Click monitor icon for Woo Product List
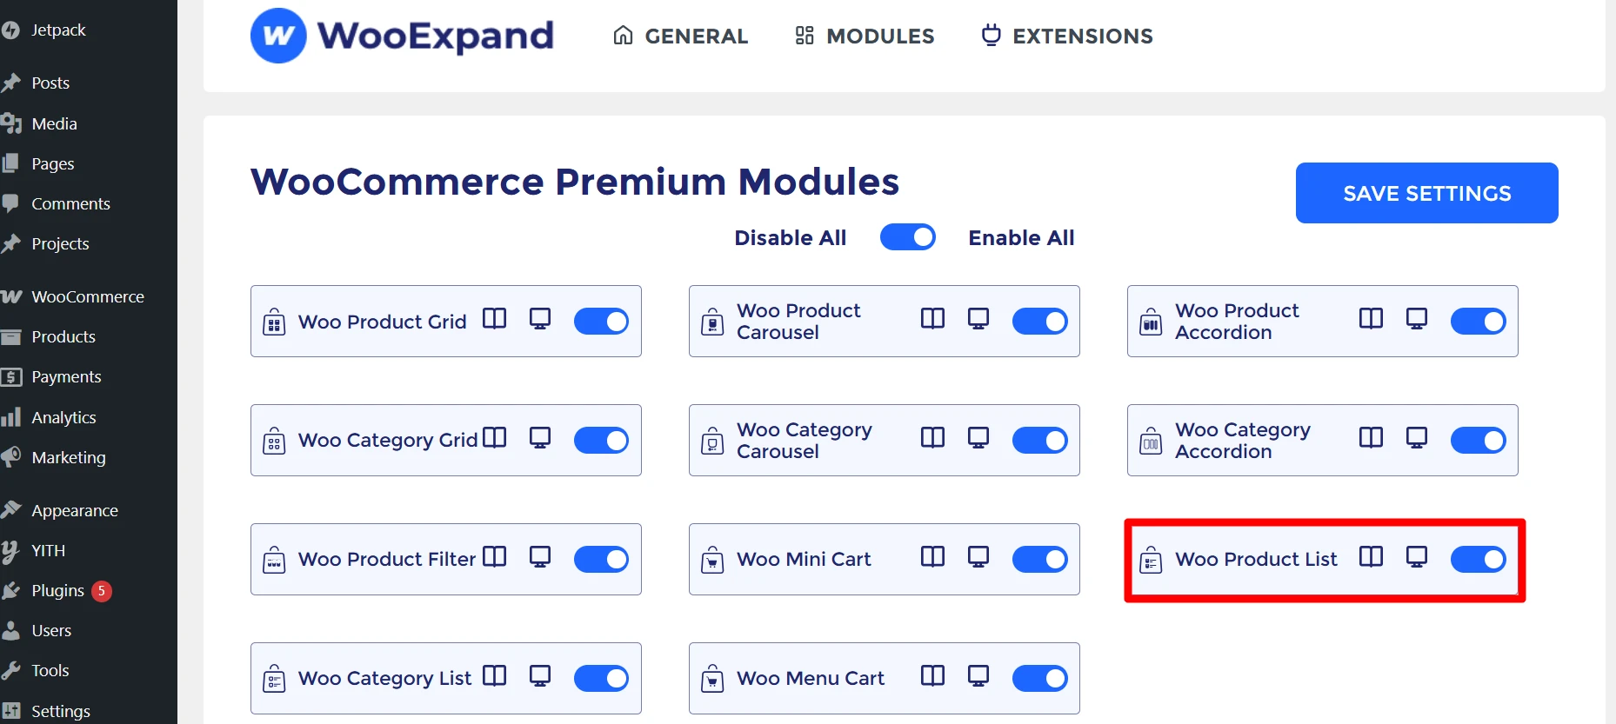This screenshot has width=1616, height=724. (x=1417, y=557)
